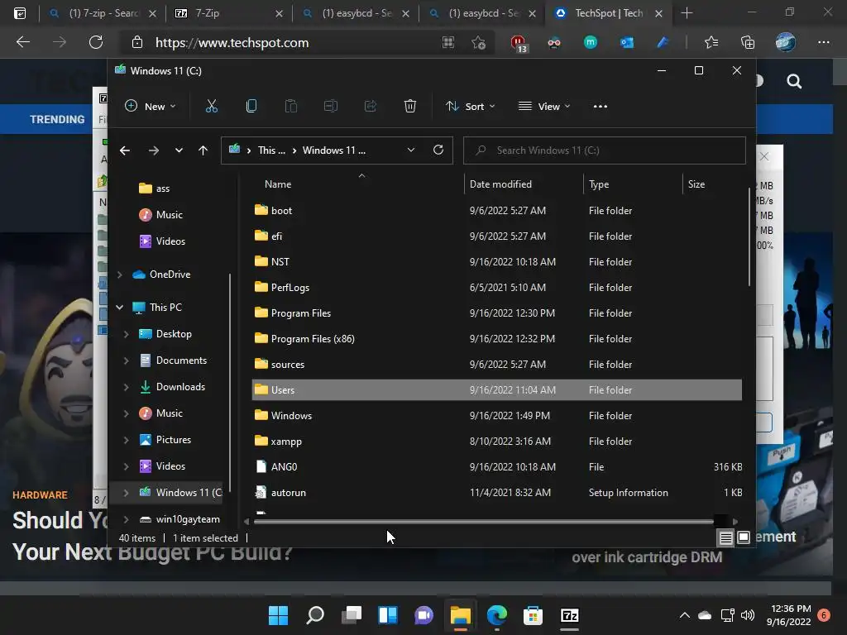This screenshot has height=635, width=847.
Task: Click the Edge back arrow button
Action: 22,43
